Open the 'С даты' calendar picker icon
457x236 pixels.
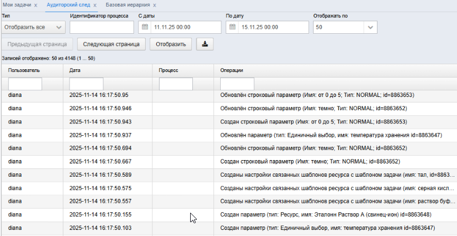point(145,27)
